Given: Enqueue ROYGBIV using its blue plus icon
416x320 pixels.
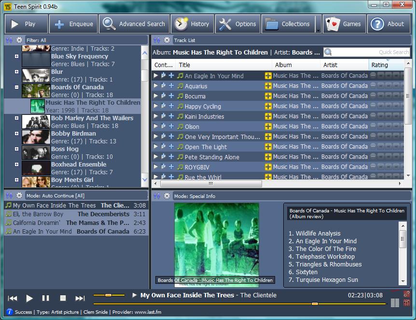Looking at the screenshot, I should click(x=171, y=167).
